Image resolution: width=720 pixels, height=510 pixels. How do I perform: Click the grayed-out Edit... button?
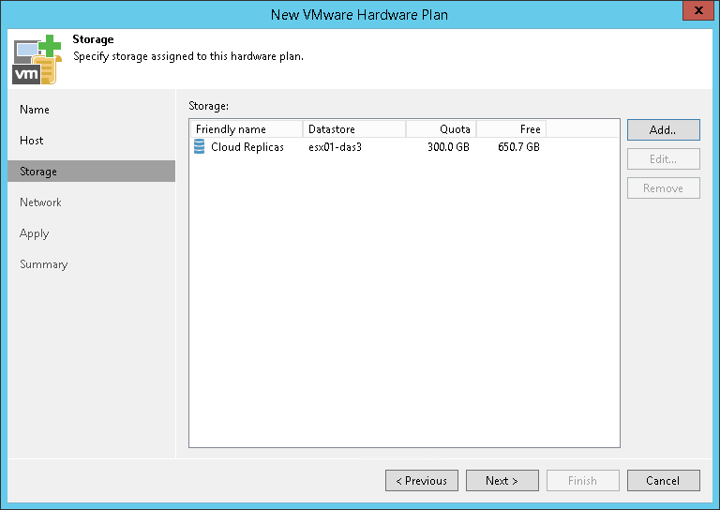(x=663, y=158)
